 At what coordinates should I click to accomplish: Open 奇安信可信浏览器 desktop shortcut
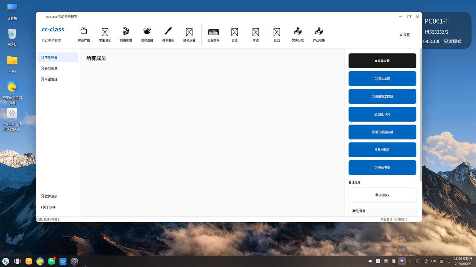tap(12, 92)
